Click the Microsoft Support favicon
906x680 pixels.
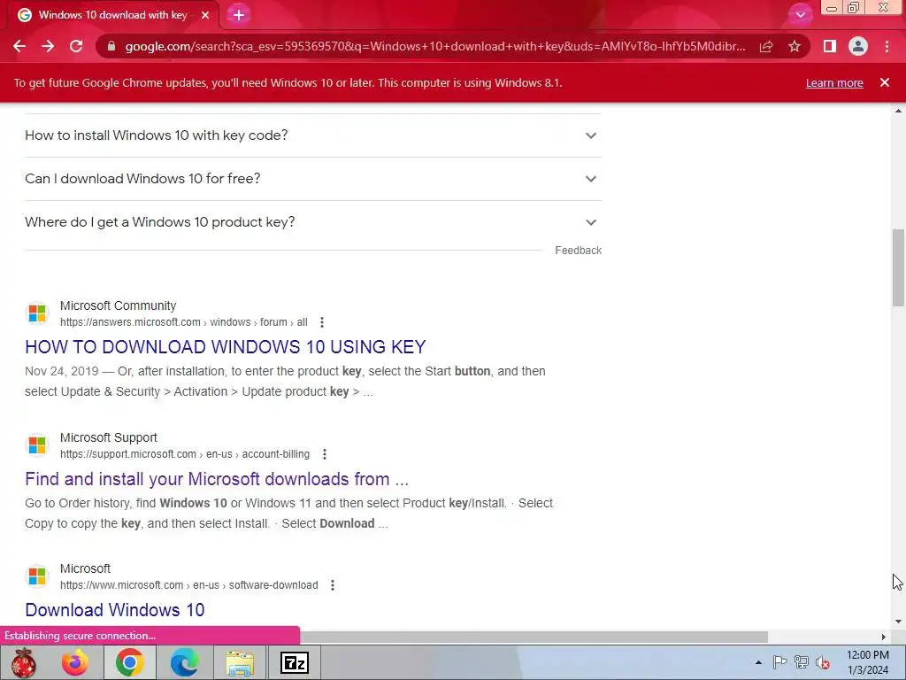[x=37, y=445]
